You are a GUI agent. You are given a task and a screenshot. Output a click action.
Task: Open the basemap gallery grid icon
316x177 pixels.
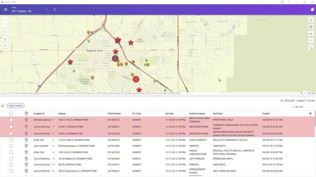tap(311, 27)
